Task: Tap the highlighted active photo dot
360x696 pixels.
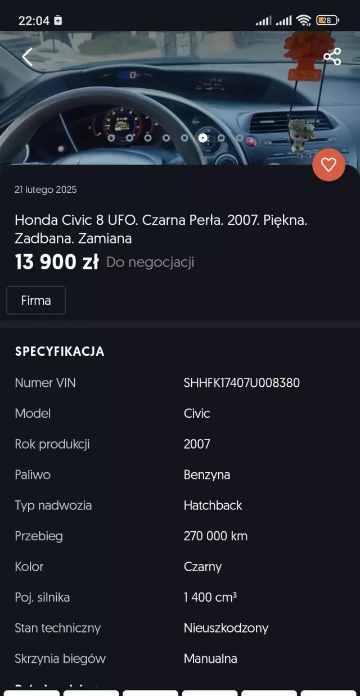Action: [x=202, y=138]
